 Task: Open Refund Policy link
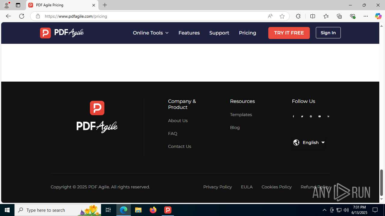coord(315,187)
